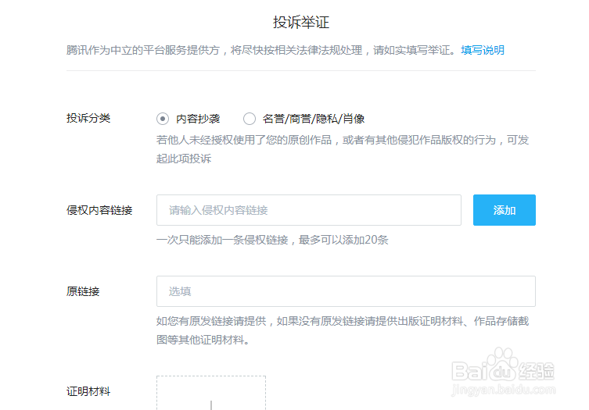
Task: Click the description starting 若他人未经授权使用
Action: (343, 149)
